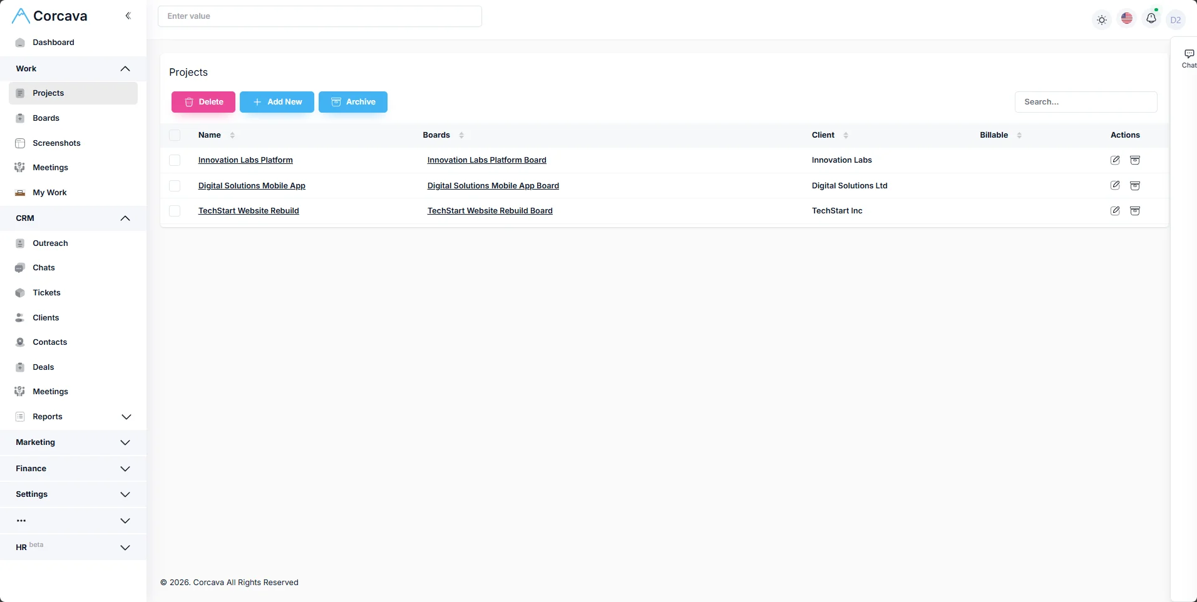Open the Innovation Labs Platform Board link
Viewport: 1197px width, 602px height.
pos(487,160)
